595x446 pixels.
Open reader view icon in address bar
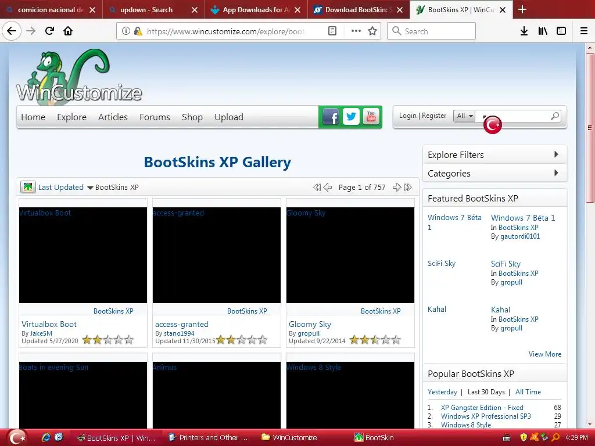click(x=332, y=31)
